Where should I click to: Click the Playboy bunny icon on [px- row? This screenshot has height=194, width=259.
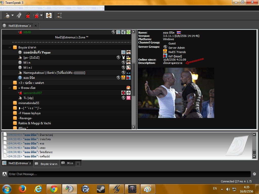[123, 57]
